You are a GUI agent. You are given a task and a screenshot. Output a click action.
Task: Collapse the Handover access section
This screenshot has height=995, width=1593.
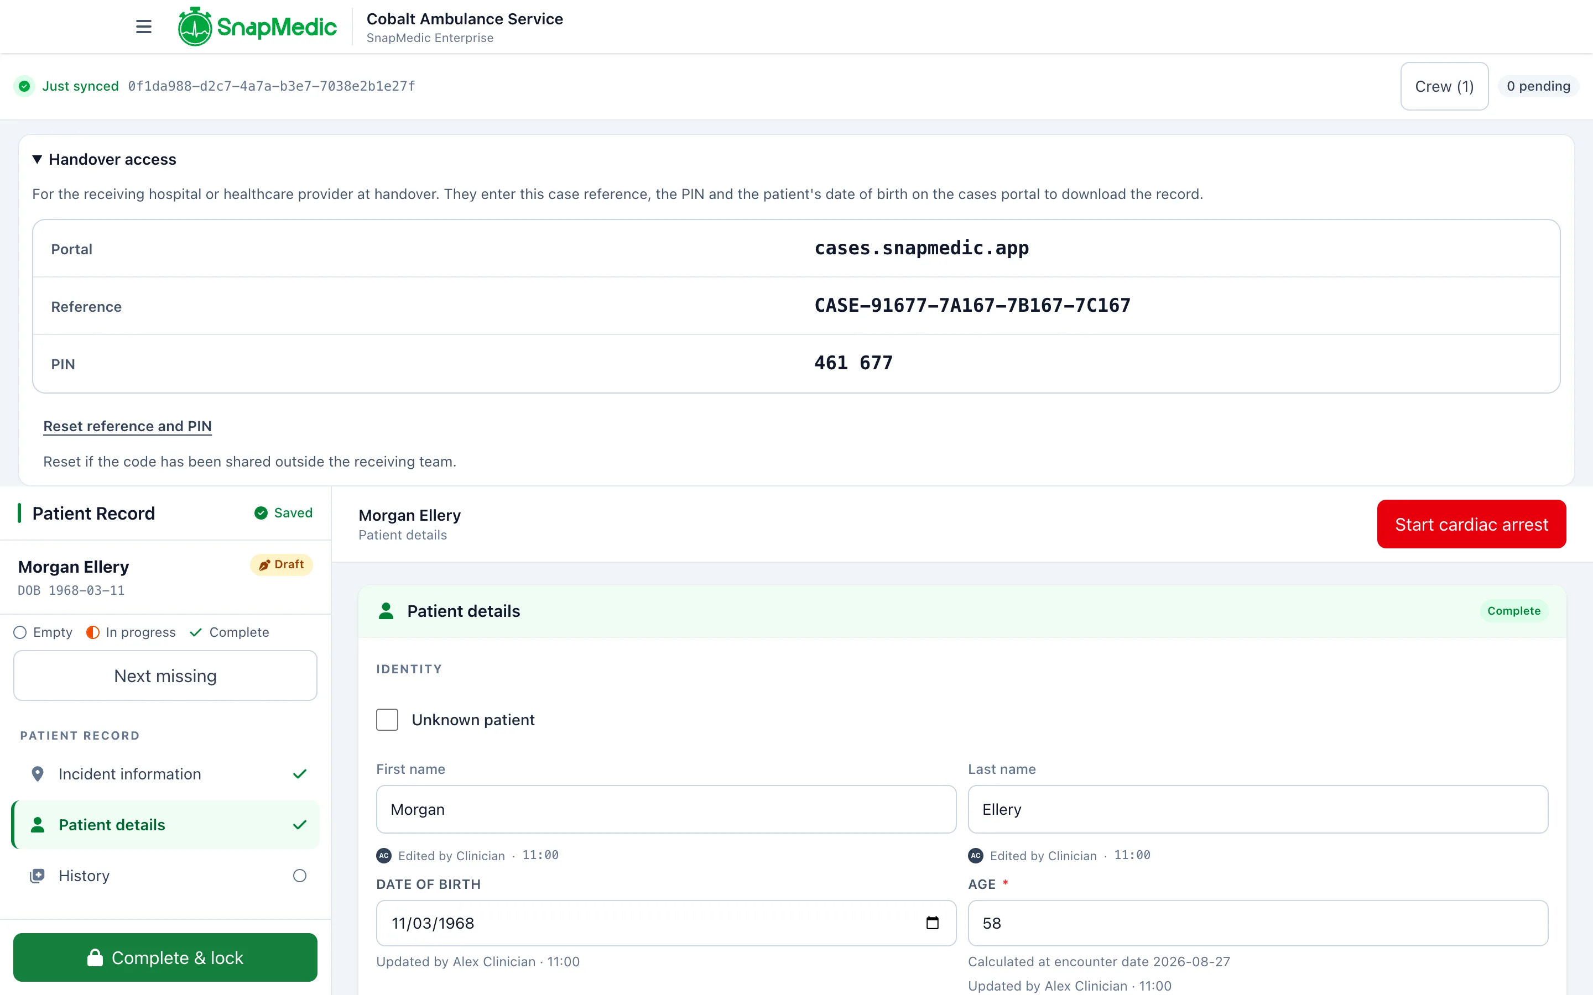(x=105, y=159)
